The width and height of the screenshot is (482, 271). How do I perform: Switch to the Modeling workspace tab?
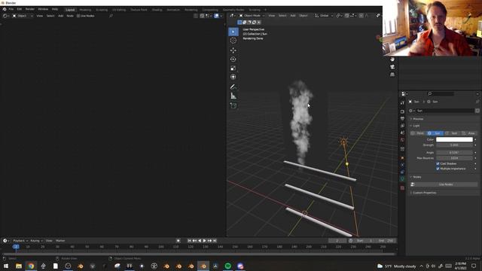coord(85,10)
